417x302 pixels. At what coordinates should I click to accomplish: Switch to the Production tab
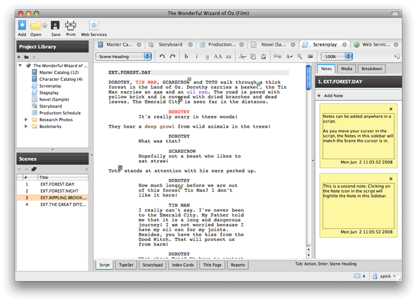(x=222, y=45)
